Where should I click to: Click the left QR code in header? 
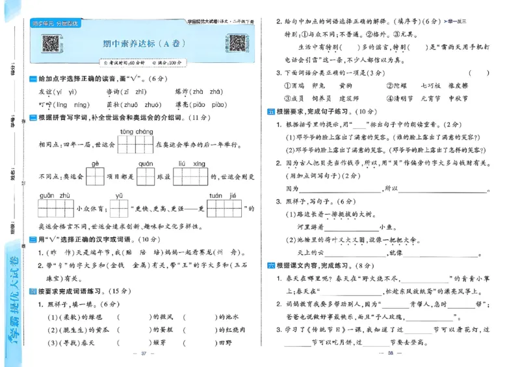point(51,43)
